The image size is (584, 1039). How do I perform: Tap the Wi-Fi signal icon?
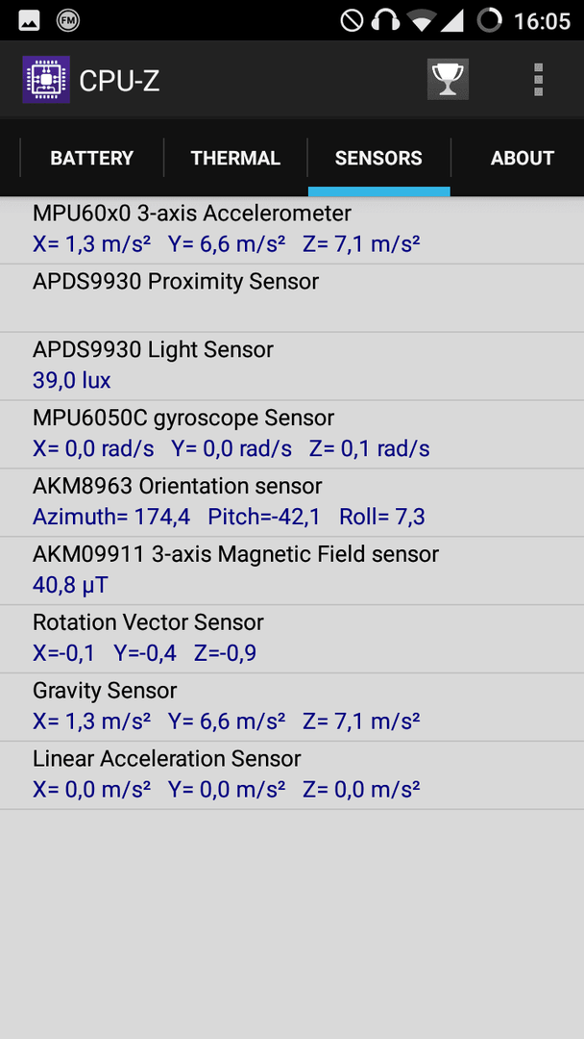(422, 20)
